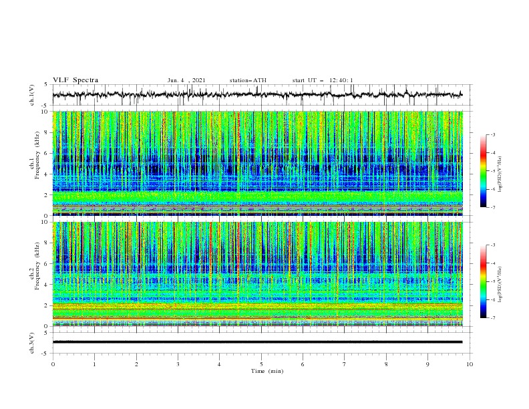Click ch.2 frequency axis "2" kHz tick label

click(47, 305)
